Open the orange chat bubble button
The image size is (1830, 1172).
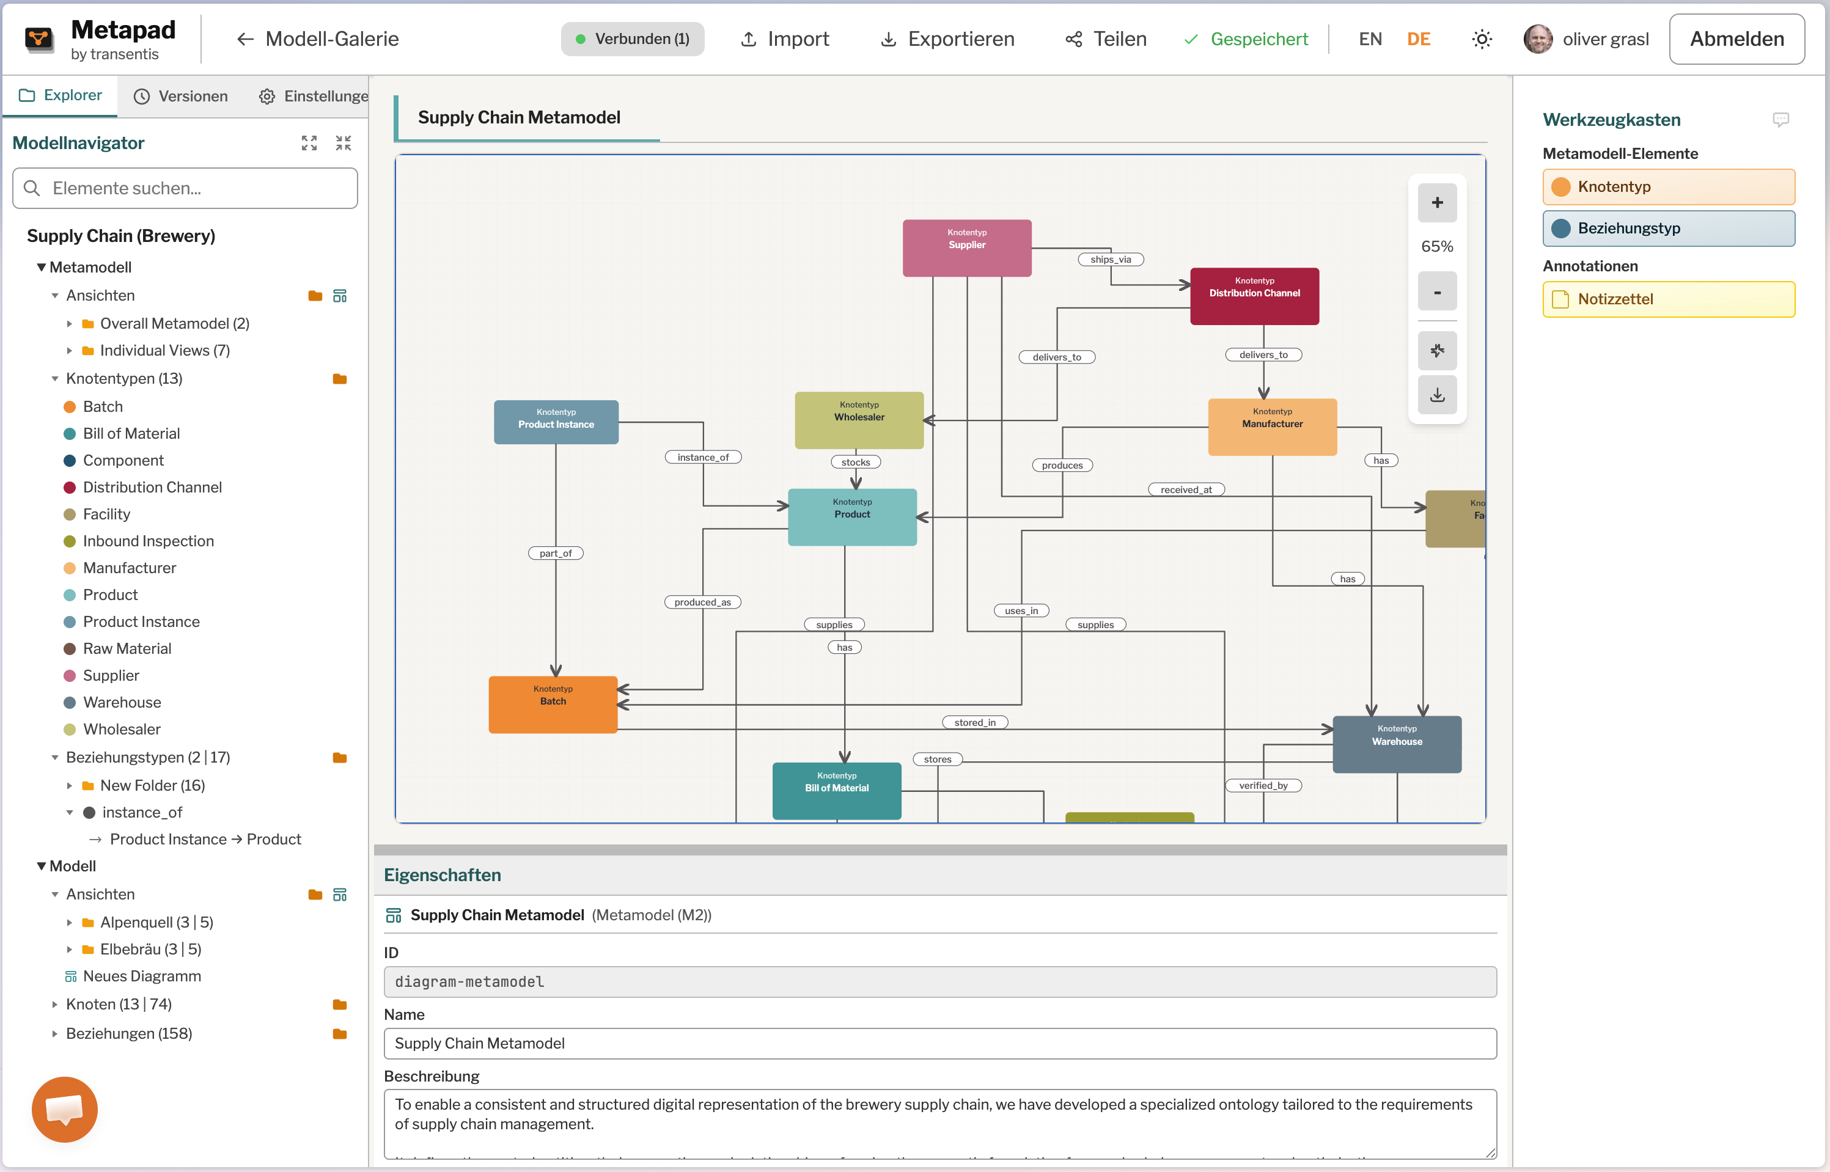[65, 1109]
